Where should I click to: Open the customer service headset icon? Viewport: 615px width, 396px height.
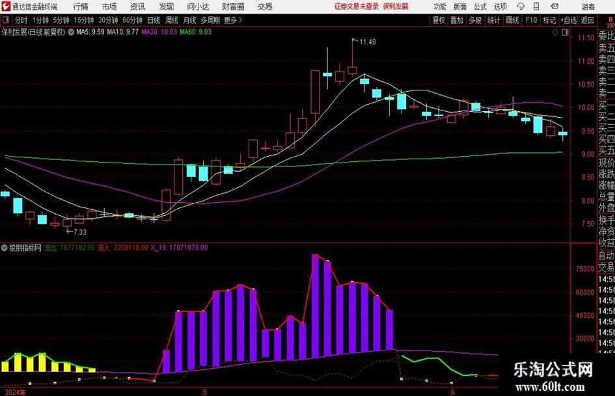point(521,7)
